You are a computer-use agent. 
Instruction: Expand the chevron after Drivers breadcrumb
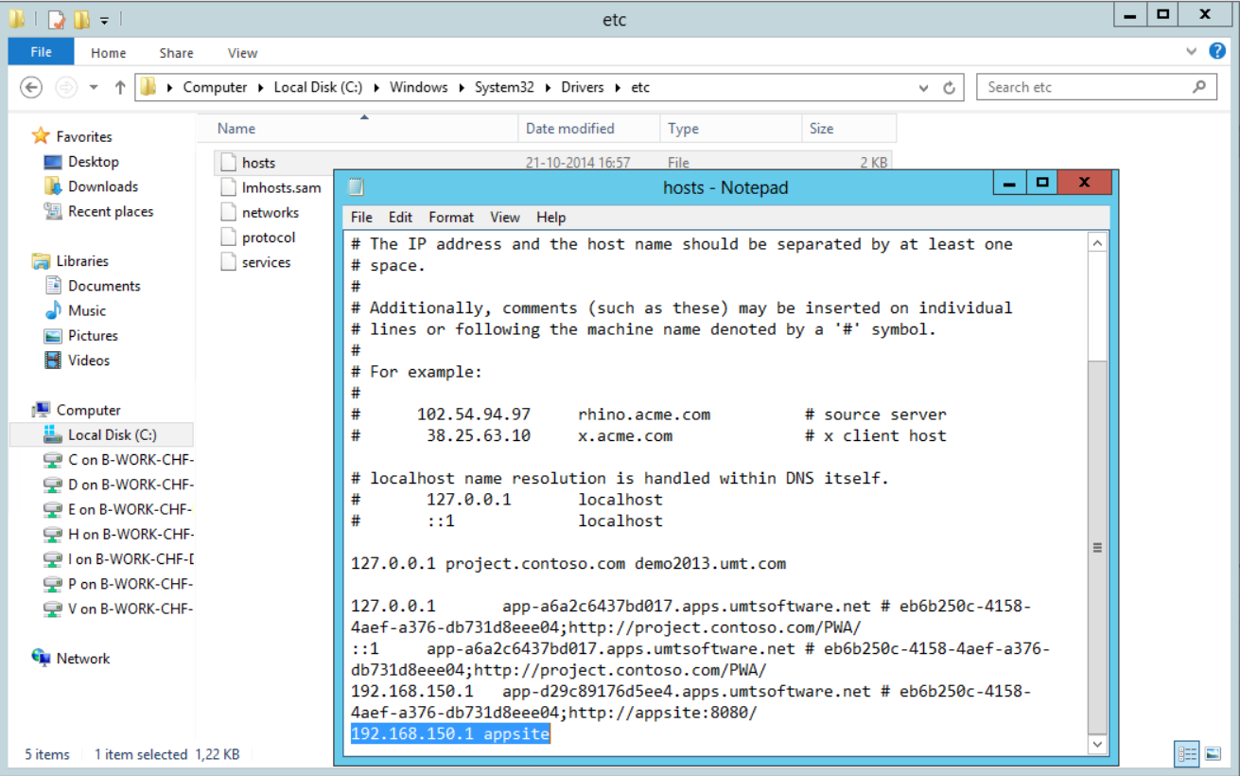click(x=617, y=87)
